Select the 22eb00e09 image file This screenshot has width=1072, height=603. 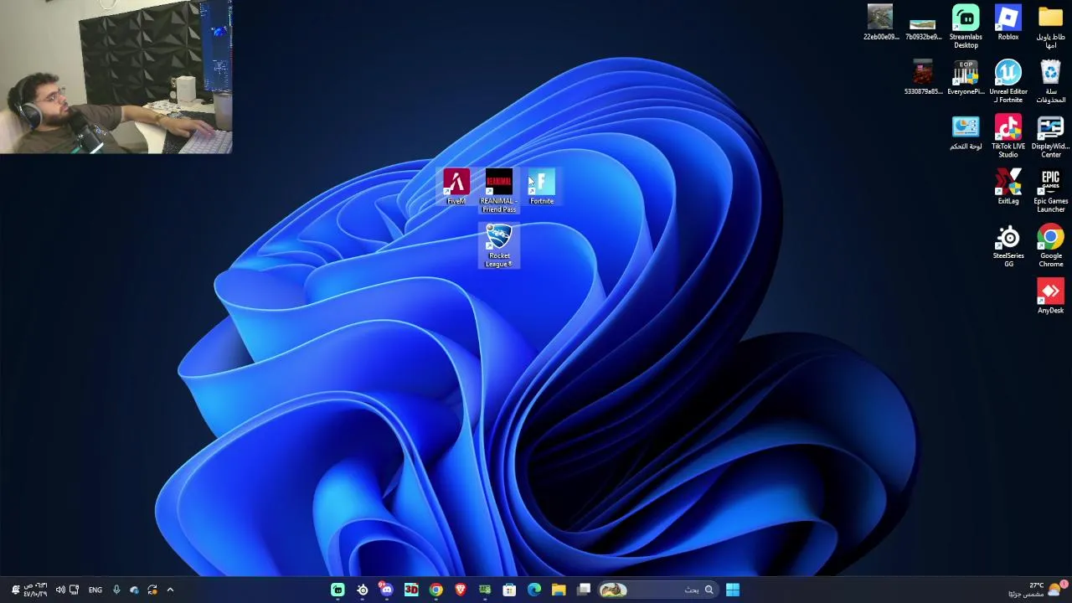tap(880, 23)
